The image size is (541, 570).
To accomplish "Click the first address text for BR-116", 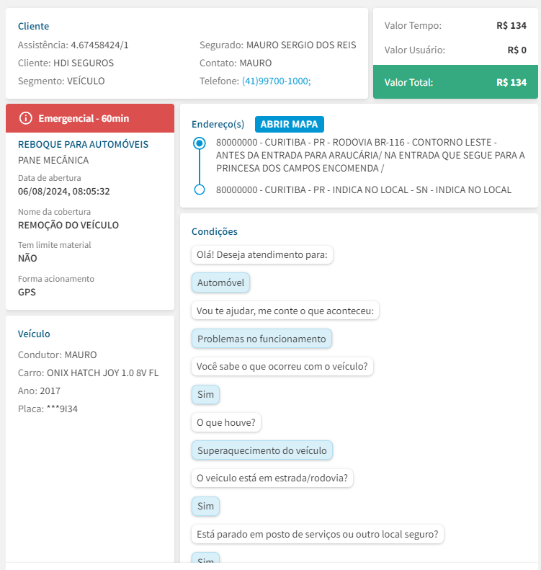I will point(370,155).
